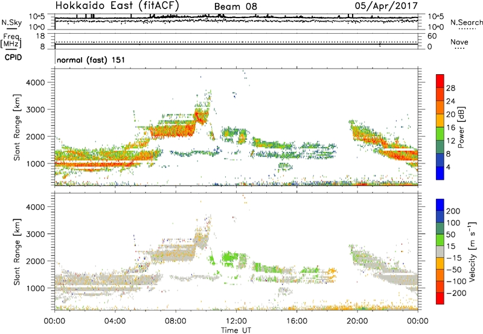Click the "18" frequency tick label
This screenshot has height=334, width=483.
(x=40, y=36)
